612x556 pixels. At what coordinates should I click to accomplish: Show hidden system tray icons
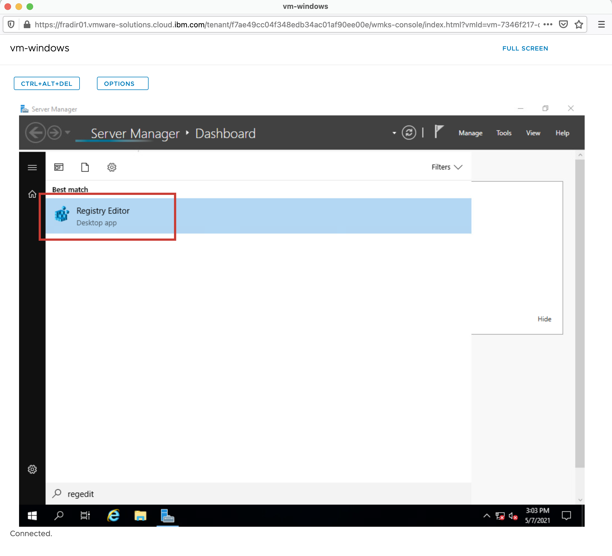[486, 516]
